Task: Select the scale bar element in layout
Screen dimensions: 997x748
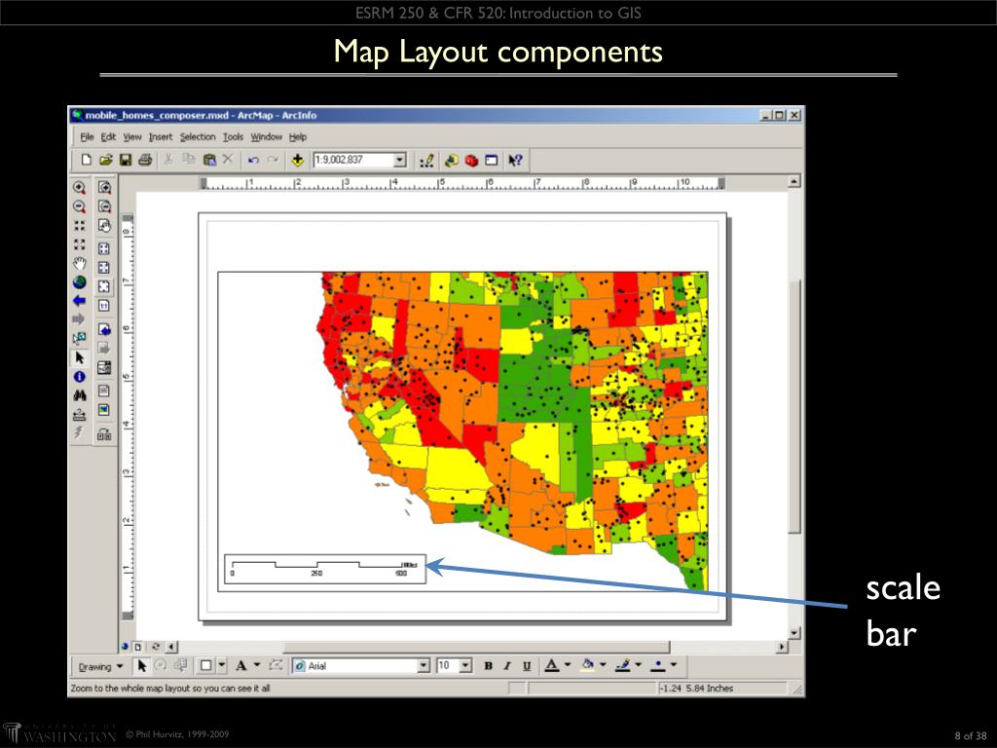Action: click(325, 569)
